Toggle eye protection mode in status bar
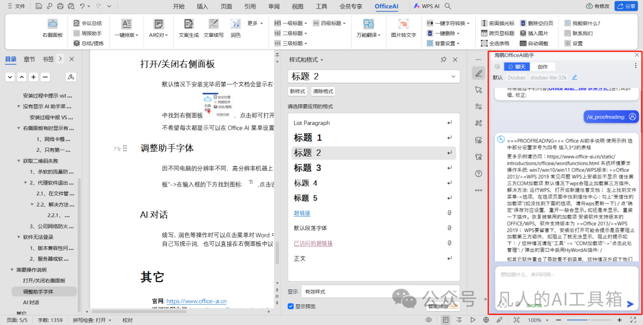This screenshot has height=325, width=643. 429,320
